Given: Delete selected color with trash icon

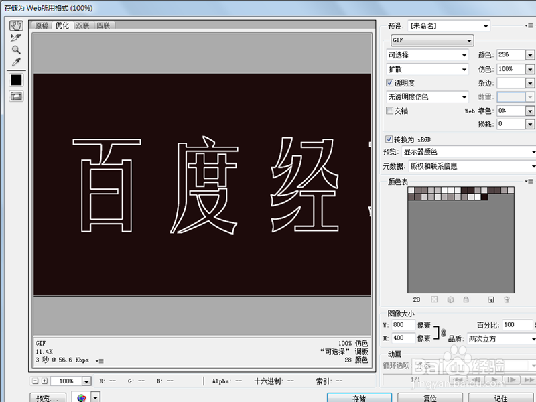Looking at the screenshot, I should click(x=507, y=299).
